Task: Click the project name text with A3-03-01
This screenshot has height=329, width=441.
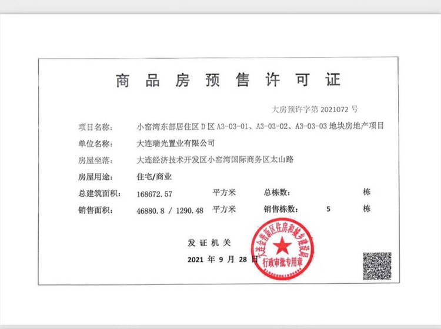Action: click(x=260, y=126)
